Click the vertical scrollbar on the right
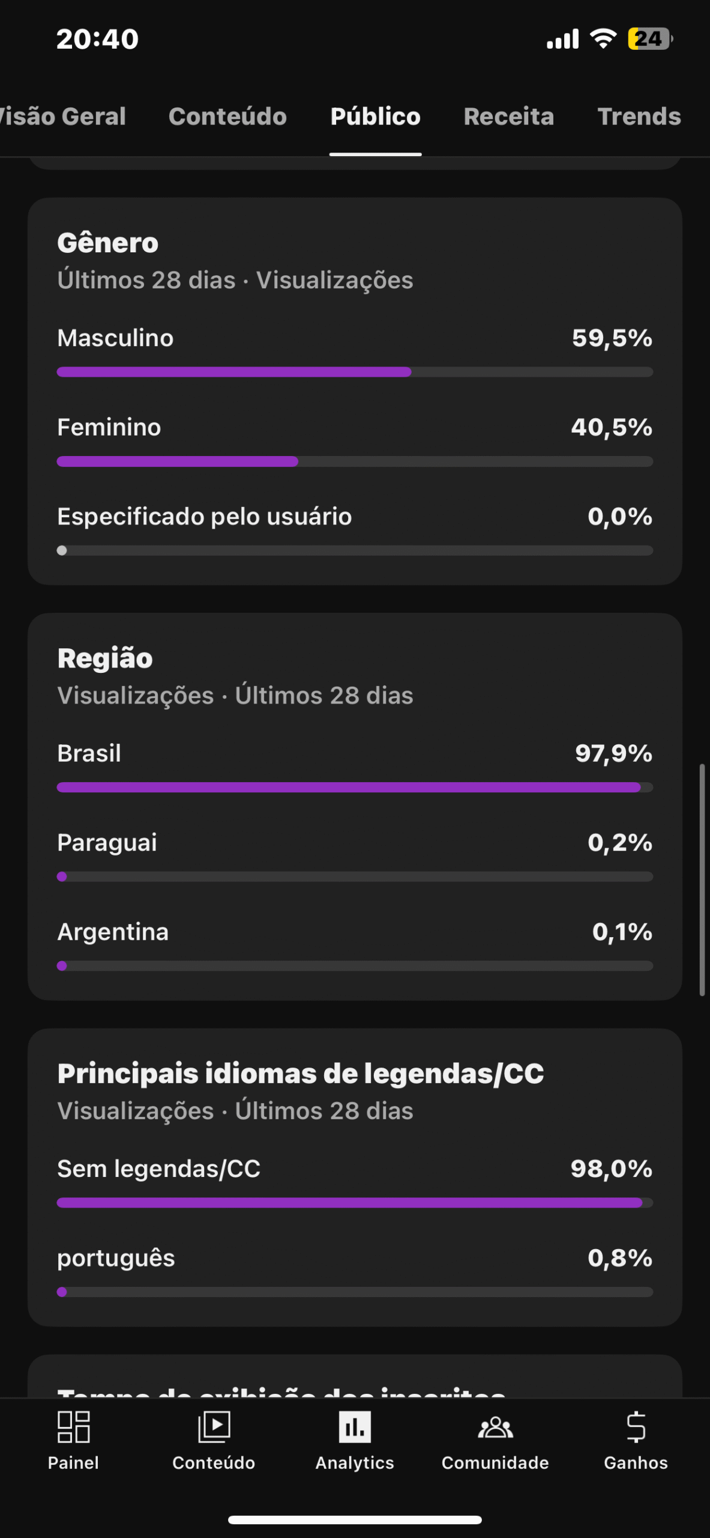Image resolution: width=710 pixels, height=1538 pixels. [702, 880]
